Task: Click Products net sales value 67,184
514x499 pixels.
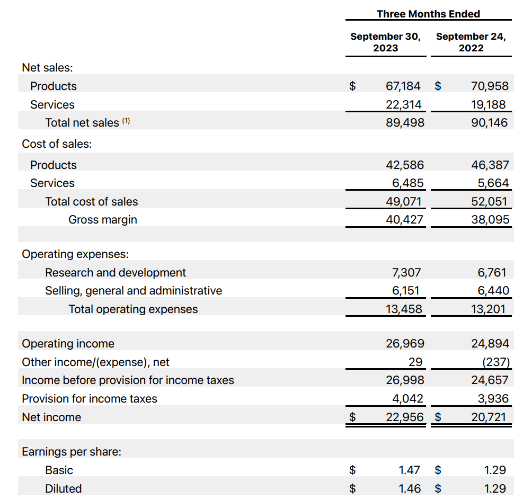Action: (403, 86)
